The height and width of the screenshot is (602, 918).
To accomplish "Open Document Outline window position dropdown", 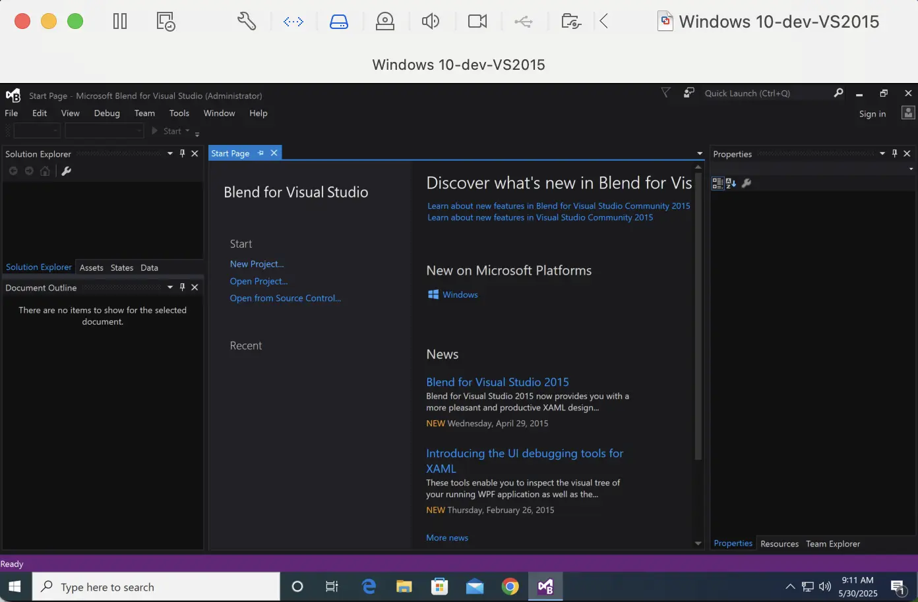I will click(x=170, y=287).
